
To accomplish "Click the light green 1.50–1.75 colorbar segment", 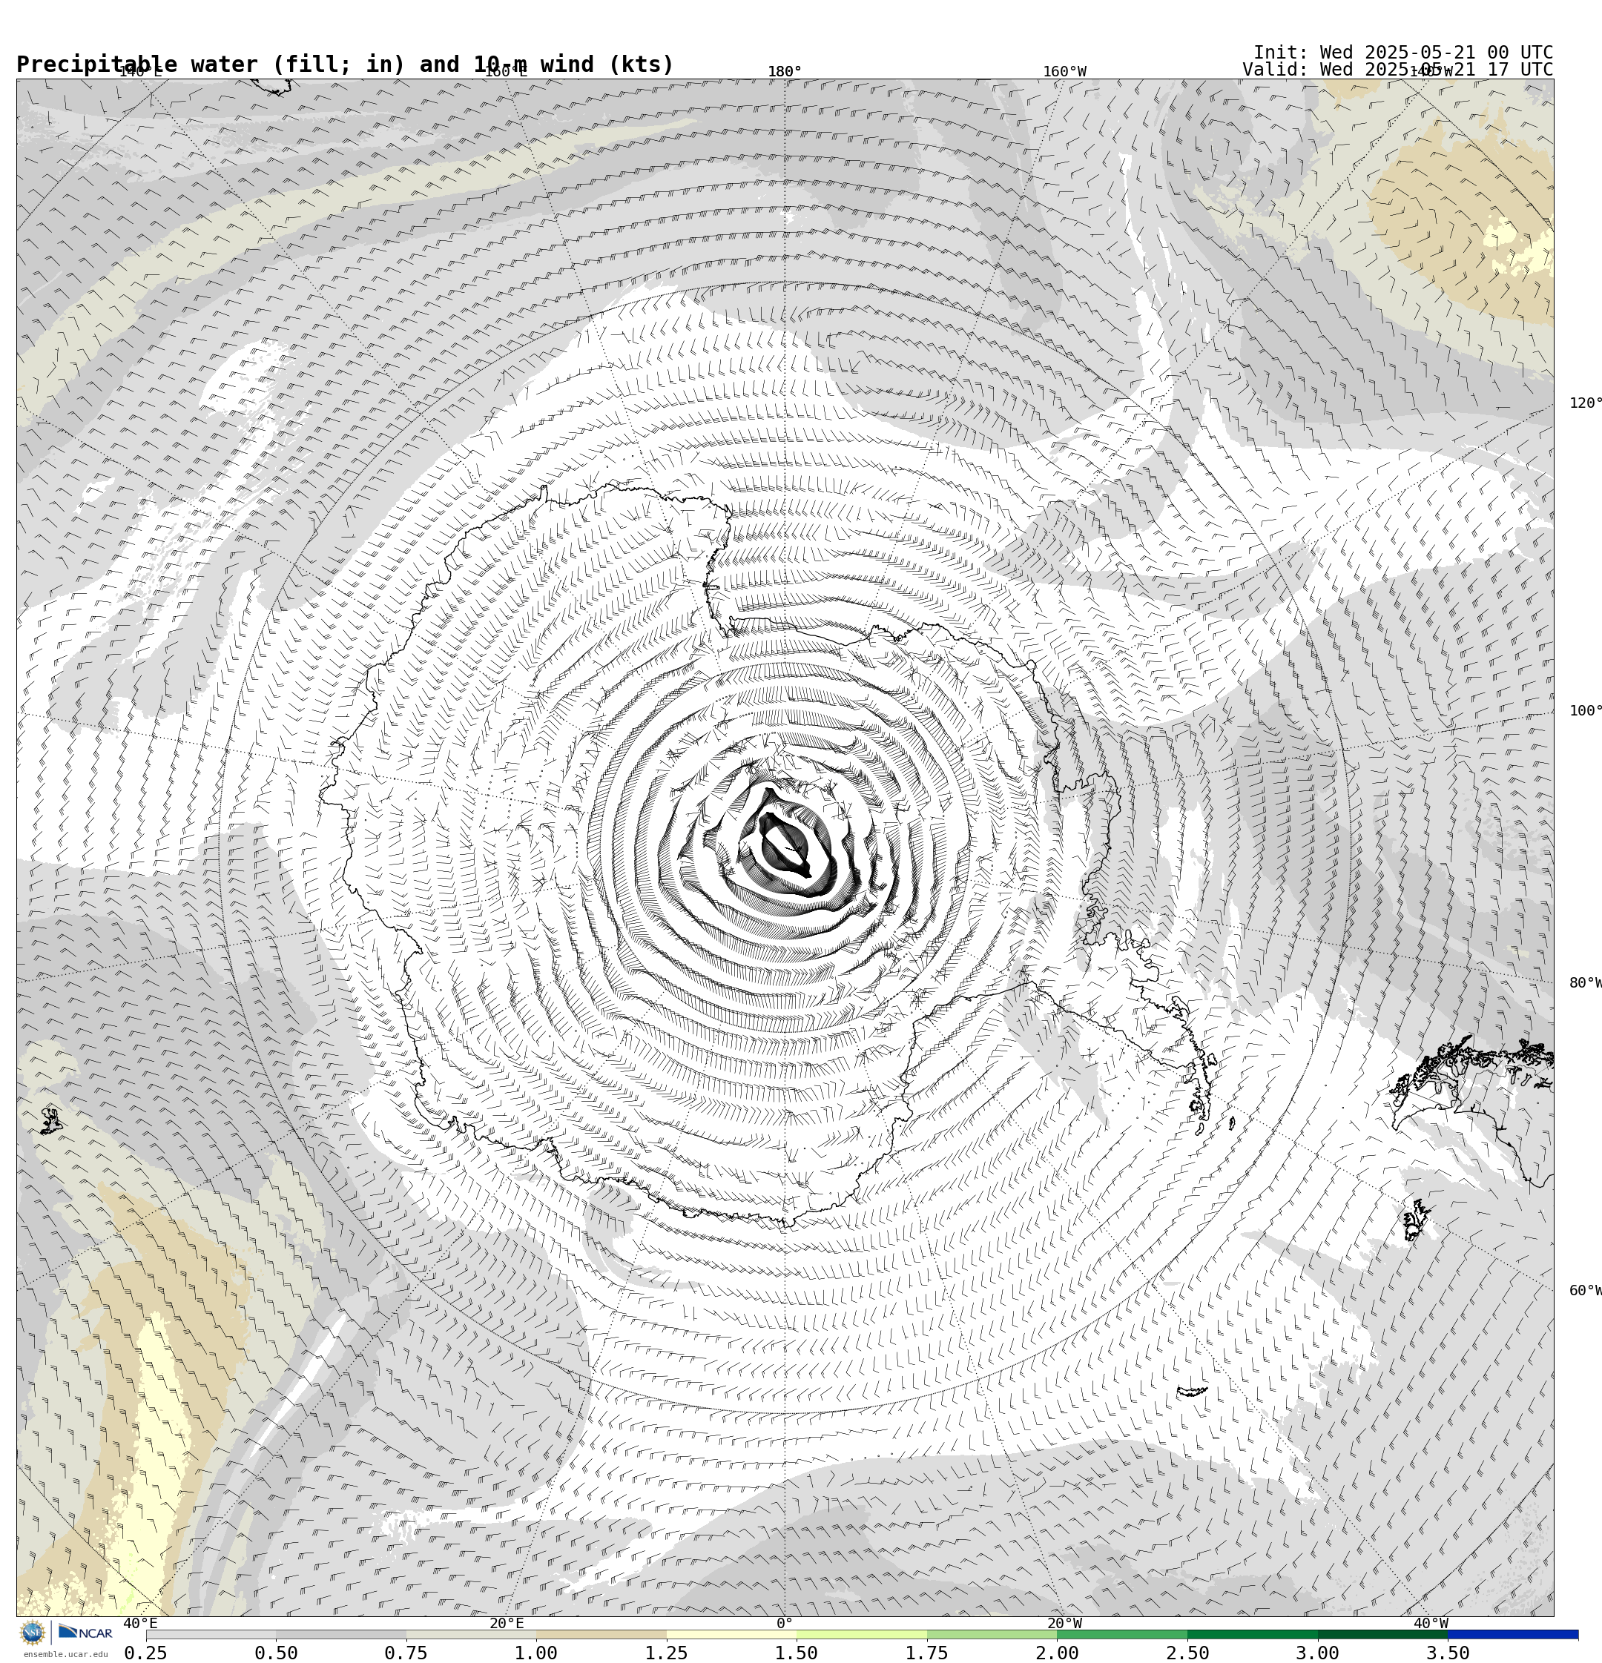I will coord(862,1634).
